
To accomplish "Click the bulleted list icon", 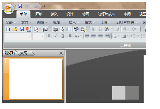I will coord(143,36).
